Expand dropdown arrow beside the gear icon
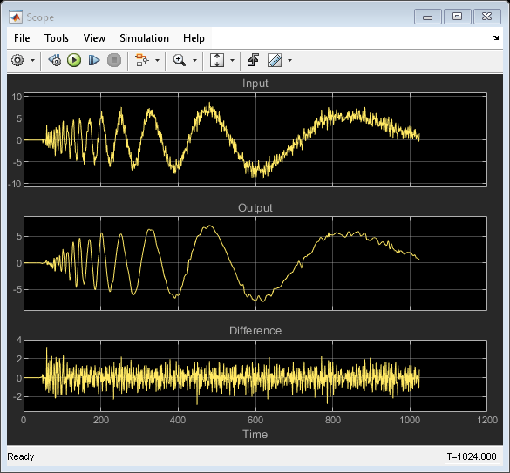Viewport: 510px width, 473px height. tap(32, 60)
